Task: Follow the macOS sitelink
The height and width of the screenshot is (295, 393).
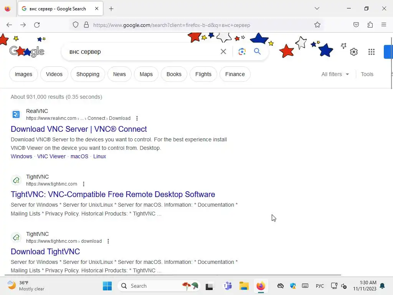Action: coord(79,156)
